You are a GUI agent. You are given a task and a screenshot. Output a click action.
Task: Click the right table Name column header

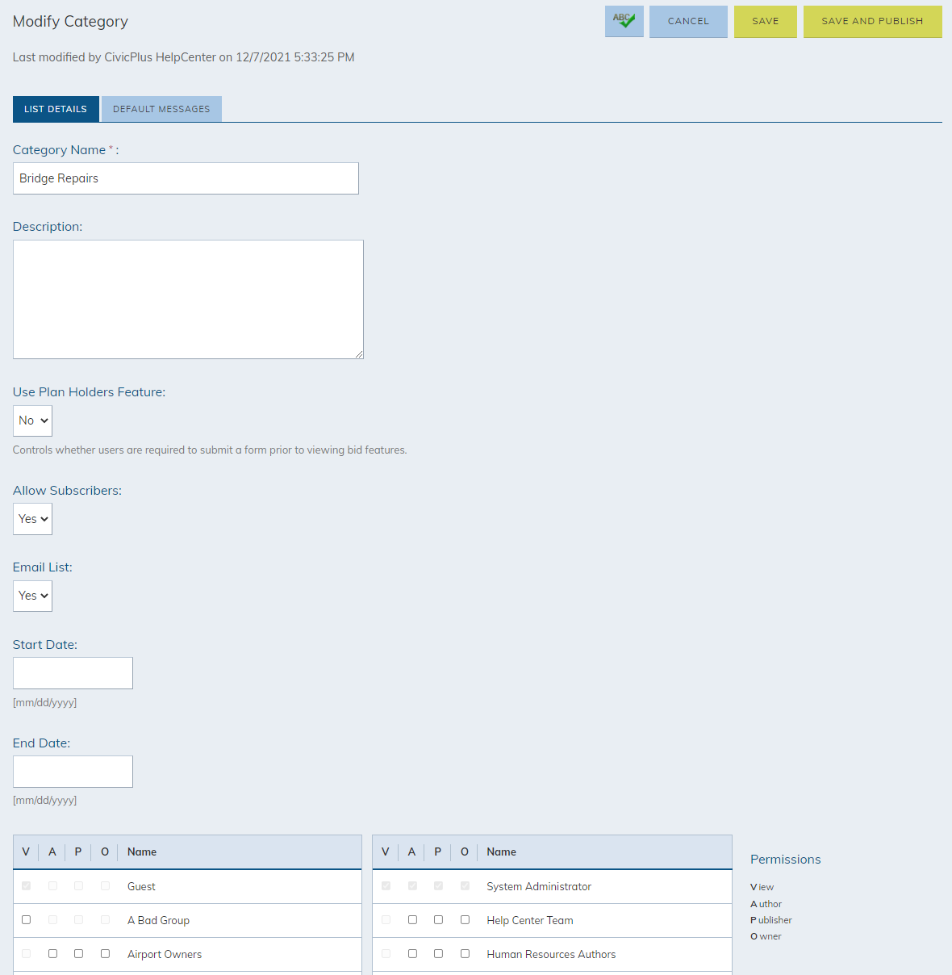click(501, 852)
